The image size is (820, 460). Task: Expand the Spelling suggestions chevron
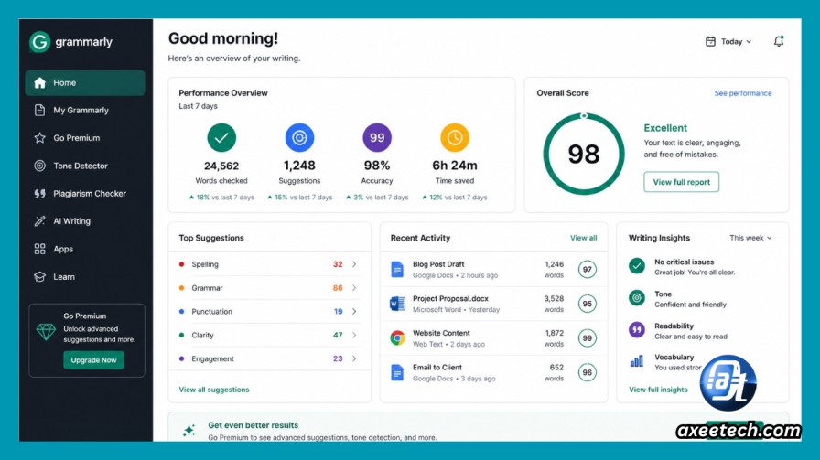(354, 264)
